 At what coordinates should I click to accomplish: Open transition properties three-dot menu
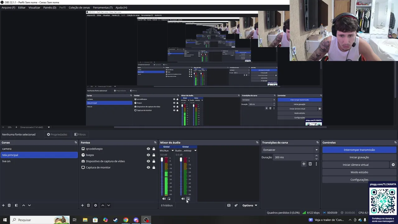coord(316,164)
